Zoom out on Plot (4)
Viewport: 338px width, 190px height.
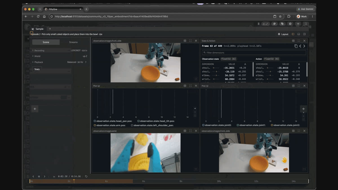(195, 112)
